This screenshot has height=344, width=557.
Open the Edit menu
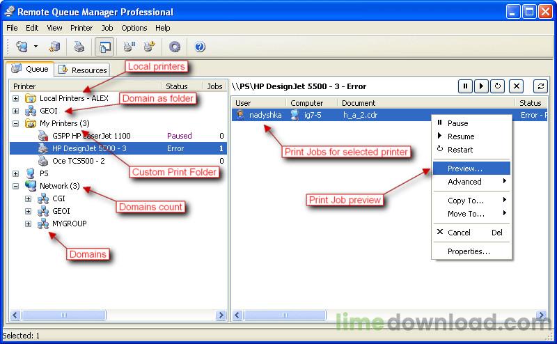(x=32, y=28)
